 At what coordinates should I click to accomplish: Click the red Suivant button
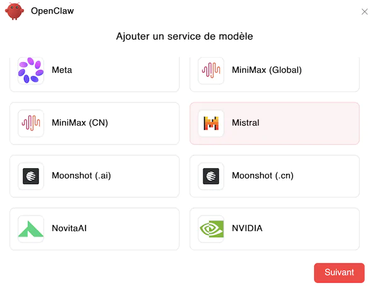pos(339,273)
